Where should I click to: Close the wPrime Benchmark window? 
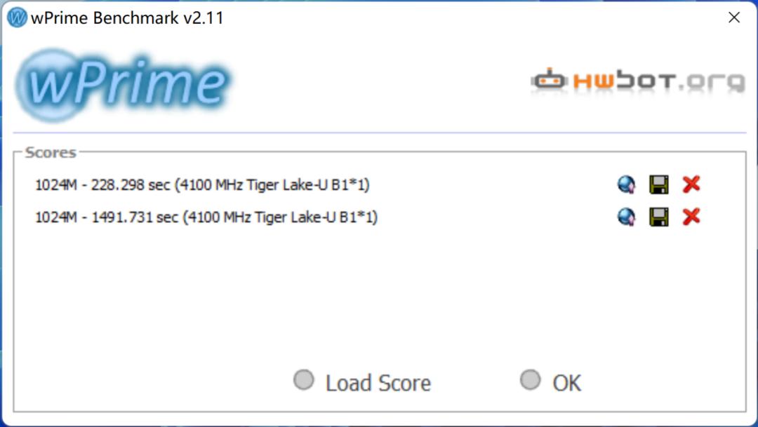pos(734,18)
